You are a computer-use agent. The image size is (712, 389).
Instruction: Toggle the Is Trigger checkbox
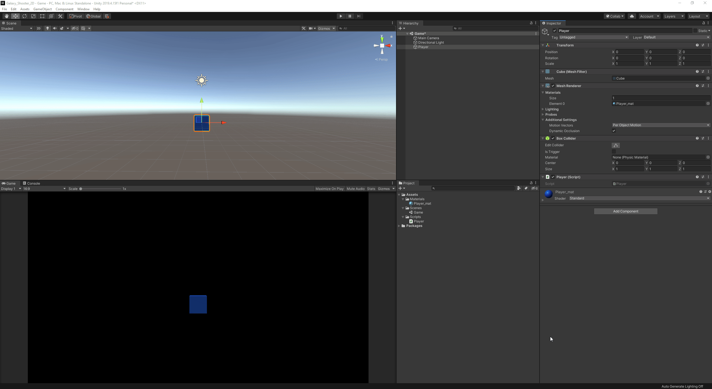[x=614, y=152]
